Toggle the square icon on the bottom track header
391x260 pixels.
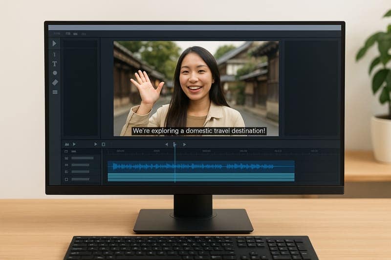(66, 179)
